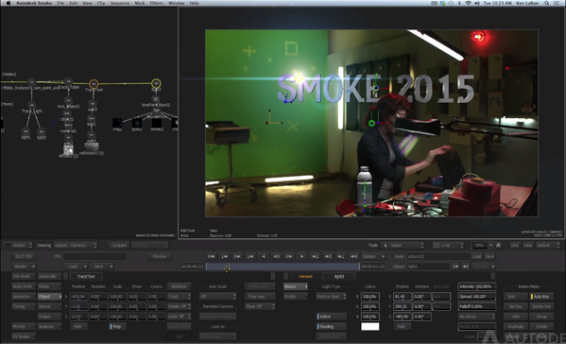Image resolution: width=566 pixels, height=344 pixels.
Task: Open the Sequence menu
Action: 119,3
